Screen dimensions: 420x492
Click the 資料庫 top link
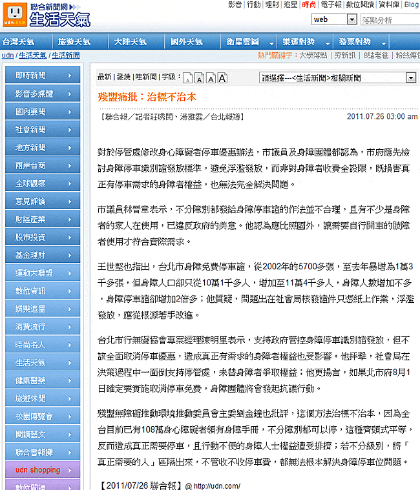389,5
